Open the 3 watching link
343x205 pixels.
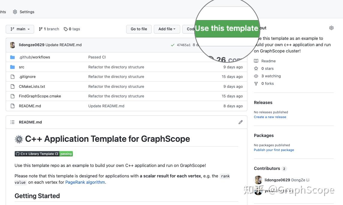point(271,76)
